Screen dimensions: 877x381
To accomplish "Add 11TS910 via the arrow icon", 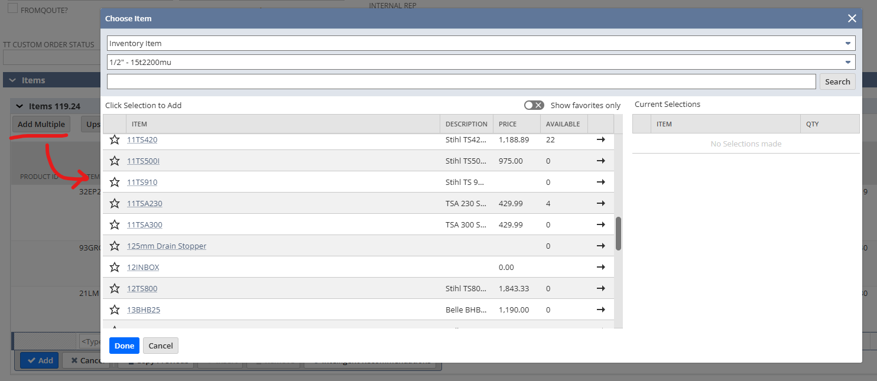I will pos(601,182).
